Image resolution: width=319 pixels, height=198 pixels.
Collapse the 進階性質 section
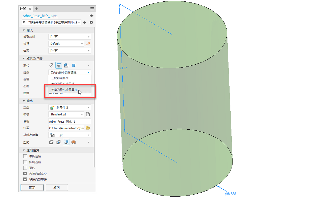click(x=24, y=150)
